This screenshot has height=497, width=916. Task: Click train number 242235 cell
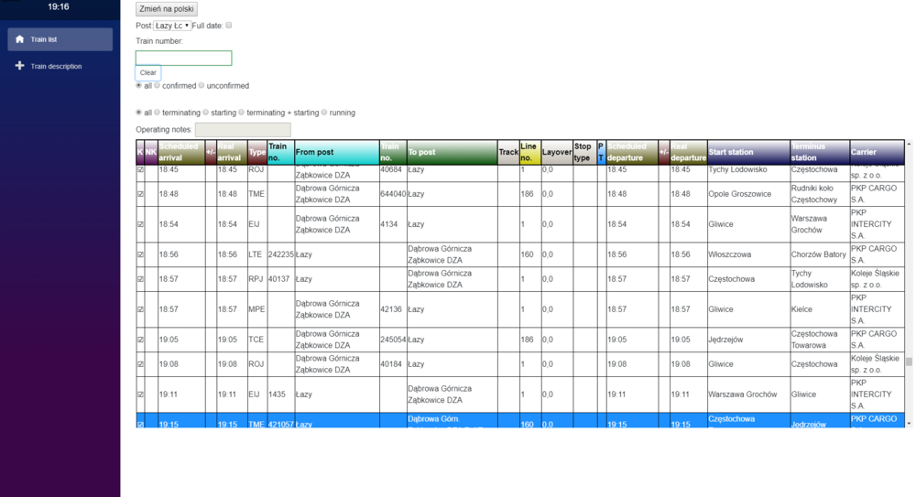tap(280, 254)
